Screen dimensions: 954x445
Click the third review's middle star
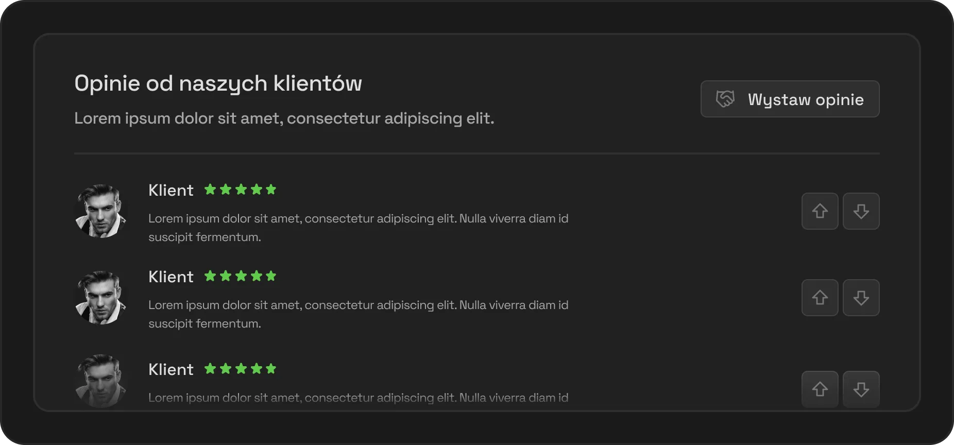click(241, 369)
